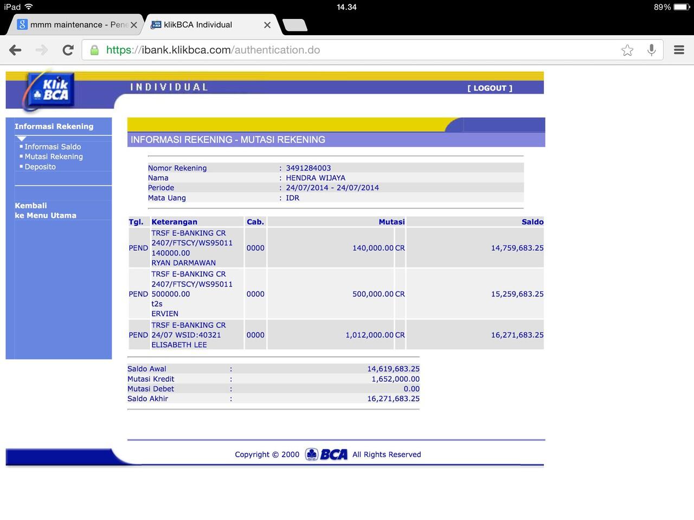Image resolution: width=694 pixels, height=520 pixels.
Task: Click the 140,000.00 mutation amount
Action: [x=373, y=248]
